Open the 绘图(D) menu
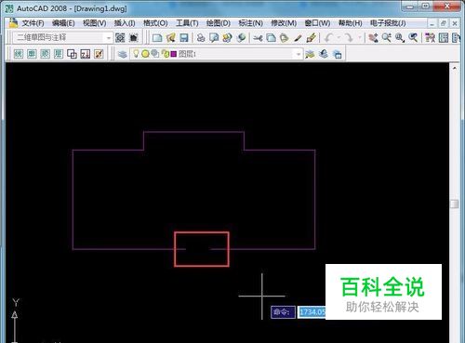Image resolution: width=465 pixels, height=343 pixels. coord(219,23)
